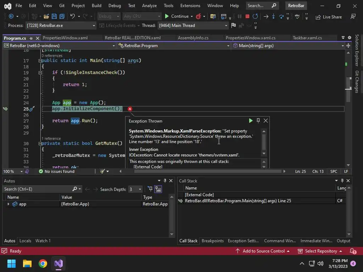Click the search icon in Autos panel
Viewport: 363px width, 272px height.
pyautogui.click(x=75, y=189)
